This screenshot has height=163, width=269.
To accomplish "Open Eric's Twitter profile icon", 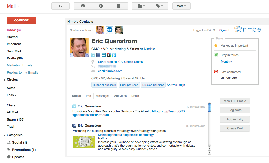I will coord(93,55).
